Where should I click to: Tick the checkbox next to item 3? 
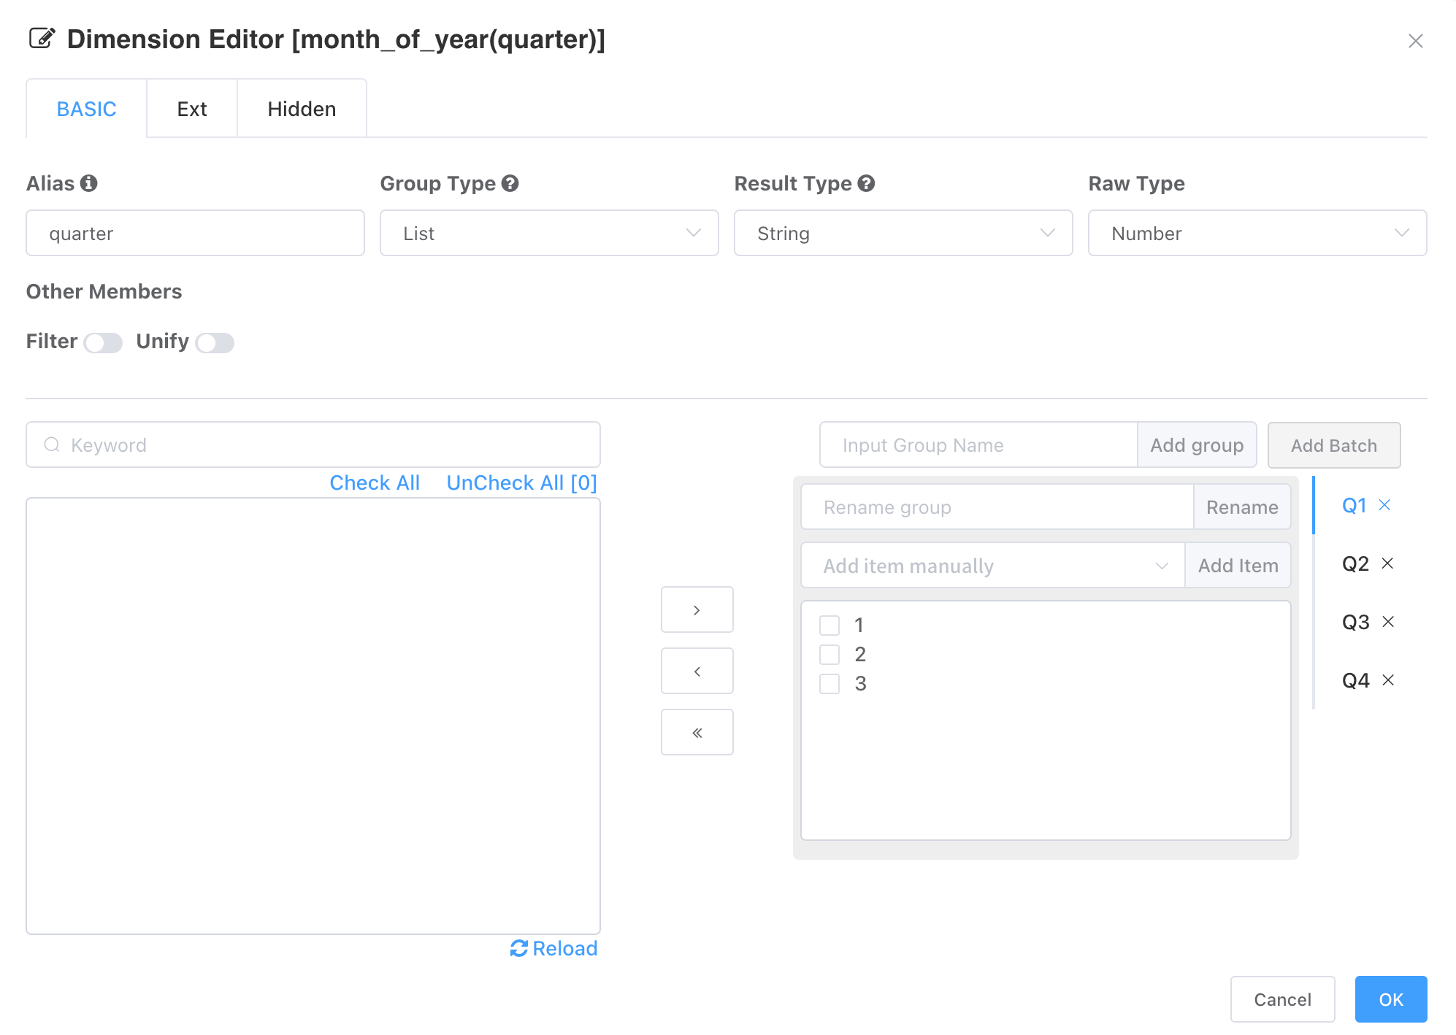(x=829, y=684)
